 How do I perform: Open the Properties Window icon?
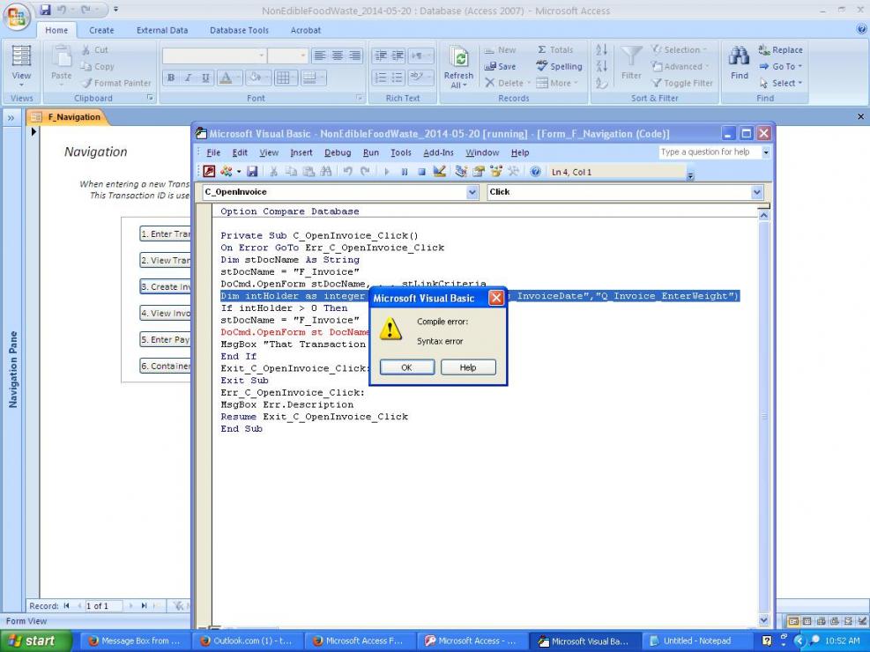[x=479, y=172]
